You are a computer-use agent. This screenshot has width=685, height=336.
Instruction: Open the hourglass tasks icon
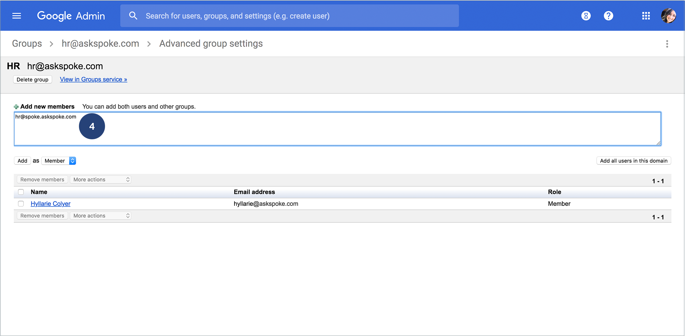[586, 16]
